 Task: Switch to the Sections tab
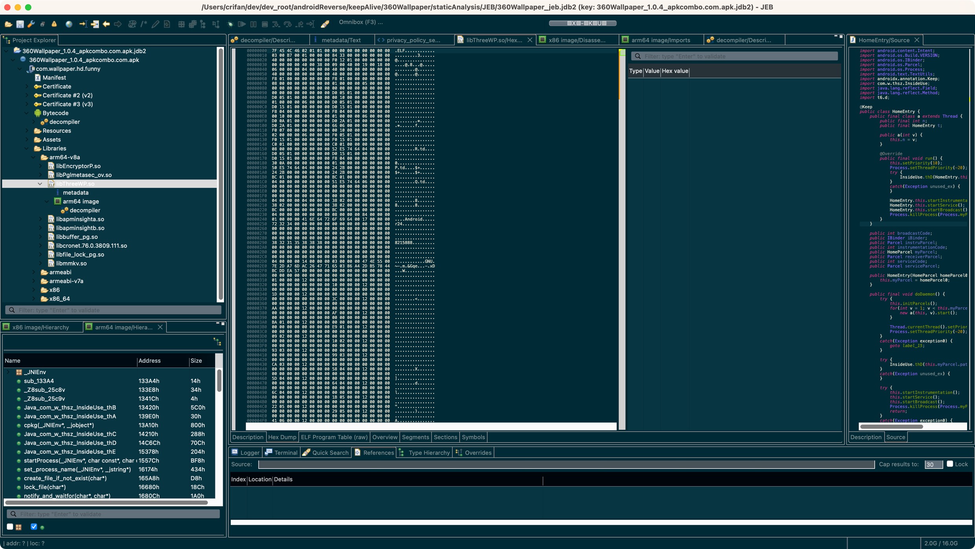445,437
